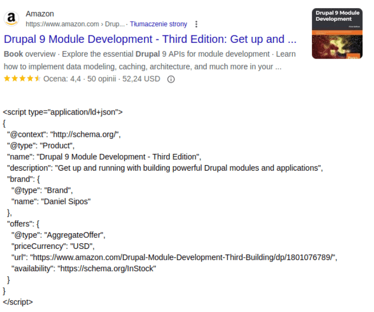The width and height of the screenshot is (374, 312).
Task: Click the "name" Drupal 9 Module Development line
Action: point(104,157)
